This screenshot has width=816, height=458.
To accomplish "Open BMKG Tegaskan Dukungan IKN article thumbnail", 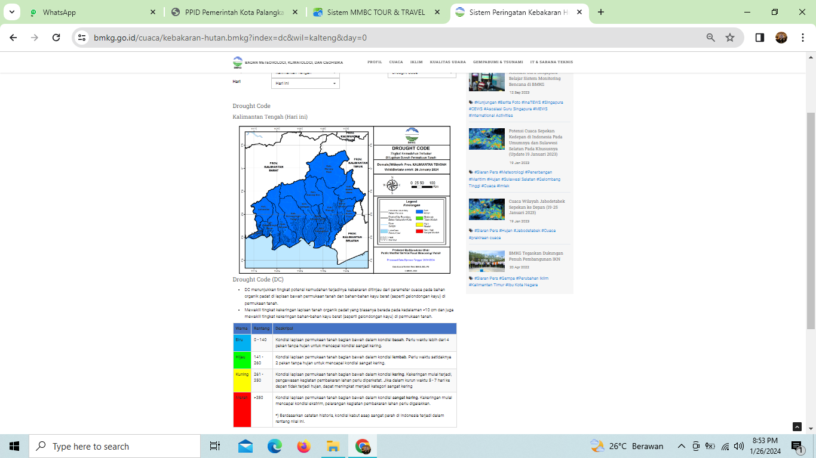I will click(487, 261).
